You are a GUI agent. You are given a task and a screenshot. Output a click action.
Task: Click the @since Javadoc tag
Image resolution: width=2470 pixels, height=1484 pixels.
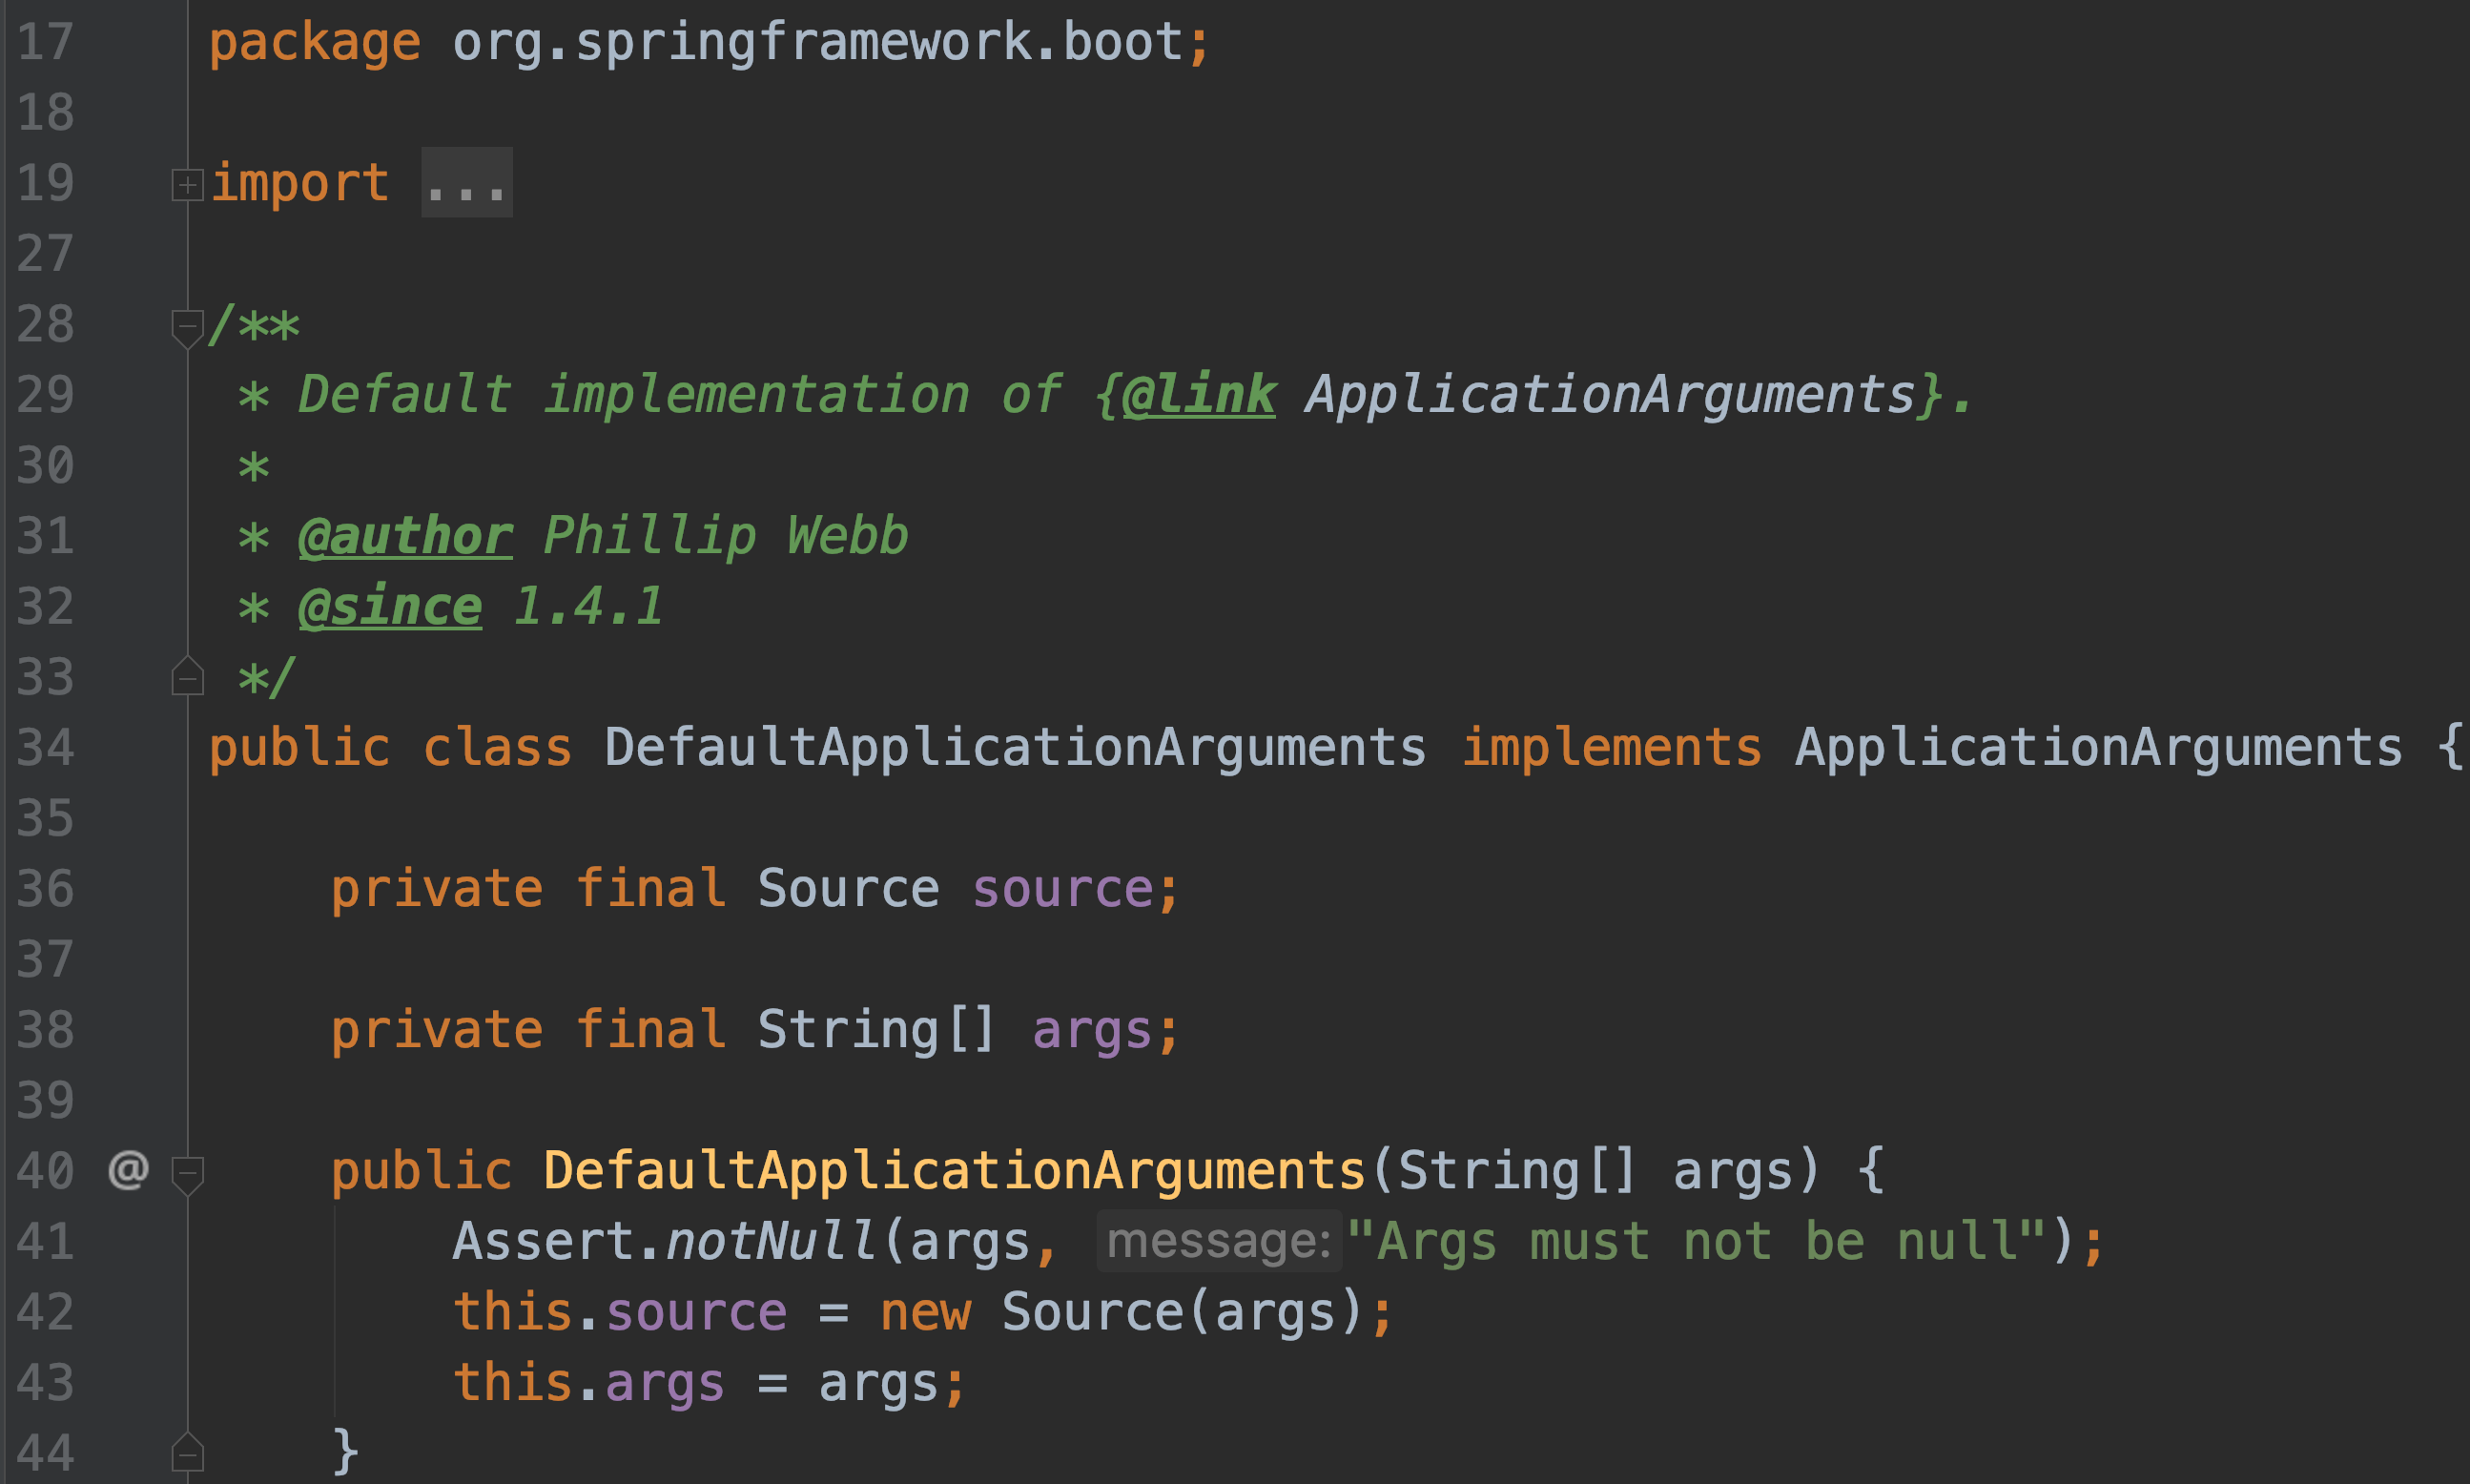click(390, 606)
